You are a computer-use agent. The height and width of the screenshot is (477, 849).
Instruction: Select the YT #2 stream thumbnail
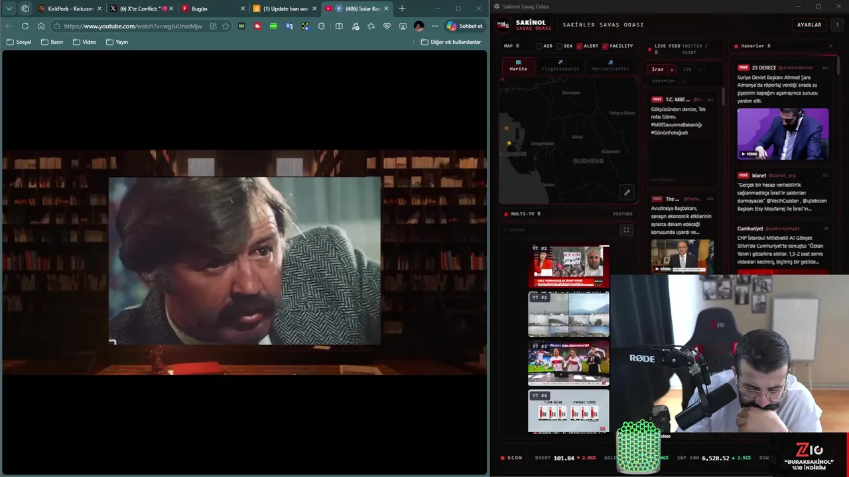point(568,315)
